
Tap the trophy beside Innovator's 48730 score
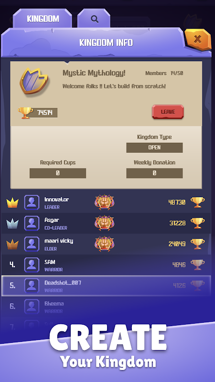pos(197,202)
